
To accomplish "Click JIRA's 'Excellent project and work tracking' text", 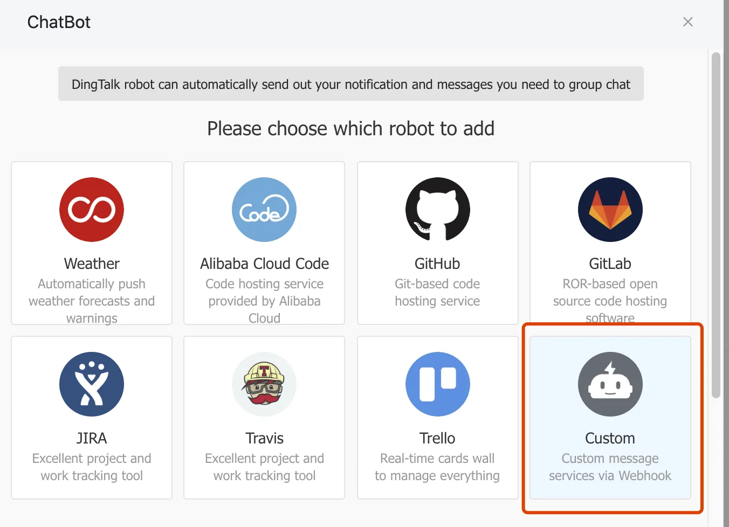I will point(92,467).
